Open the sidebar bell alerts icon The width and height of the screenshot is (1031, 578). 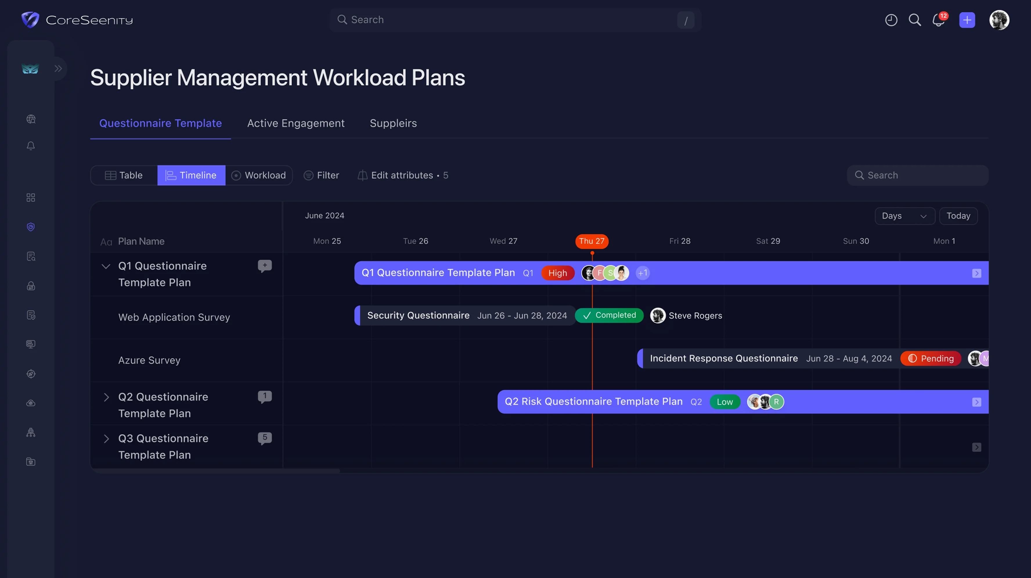coord(31,146)
